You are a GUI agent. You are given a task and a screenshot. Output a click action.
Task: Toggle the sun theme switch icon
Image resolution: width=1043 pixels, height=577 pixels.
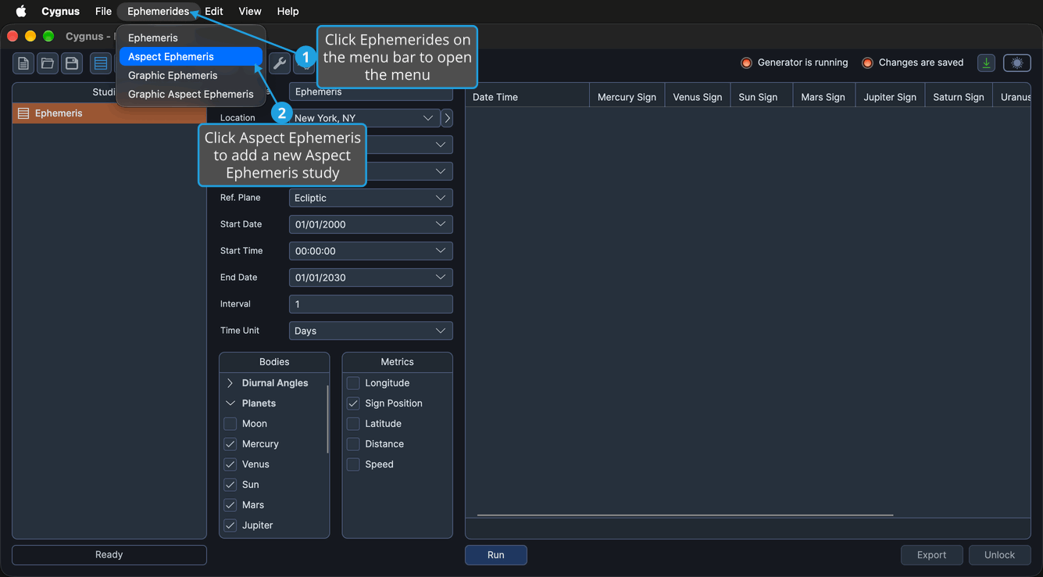tap(1017, 63)
